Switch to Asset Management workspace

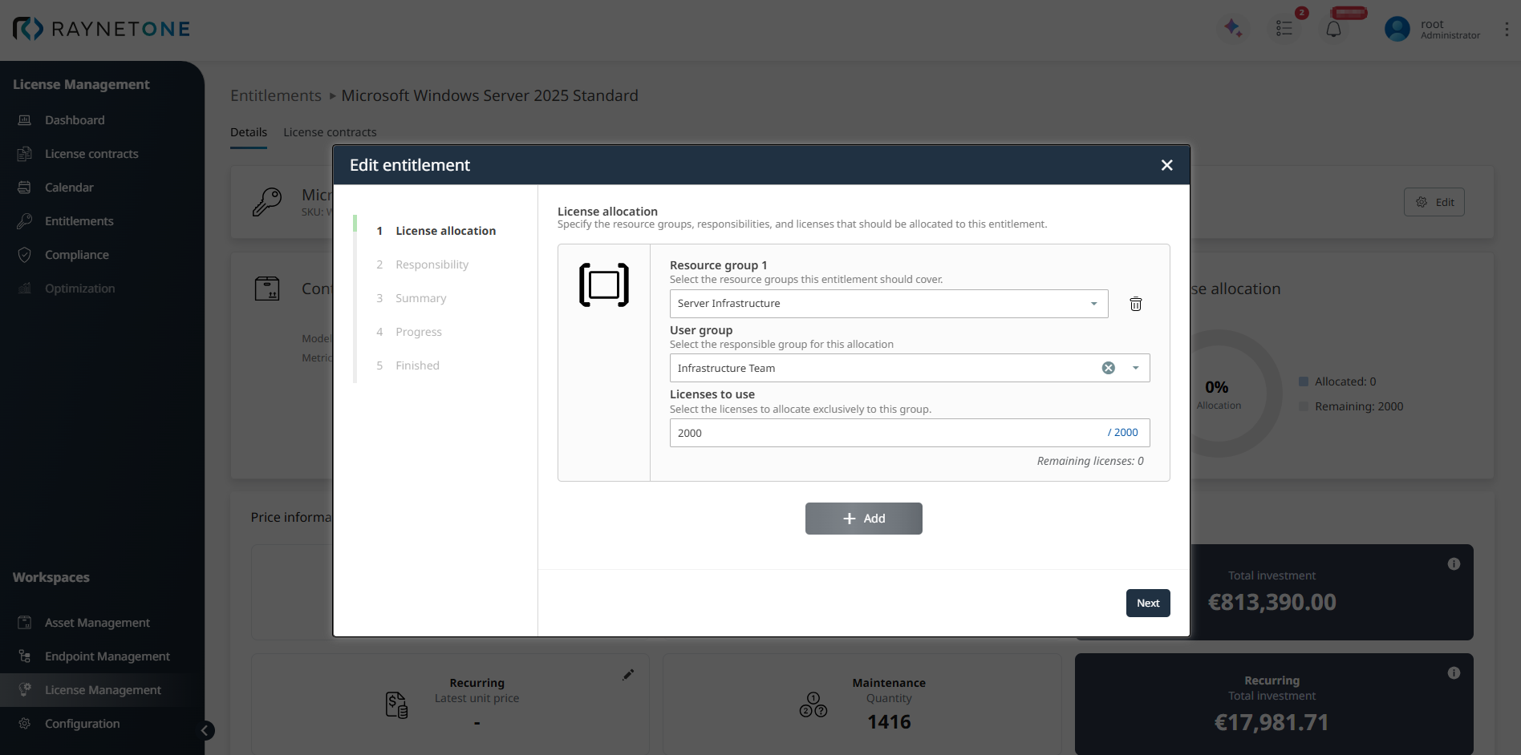pyautogui.click(x=97, y=623)
